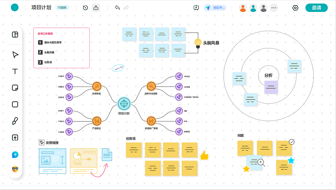Select the thumbs-up sticker

pos(204,155)
